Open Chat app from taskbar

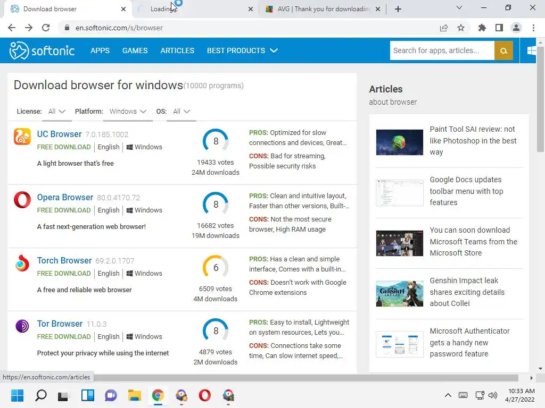click(111, 395)
